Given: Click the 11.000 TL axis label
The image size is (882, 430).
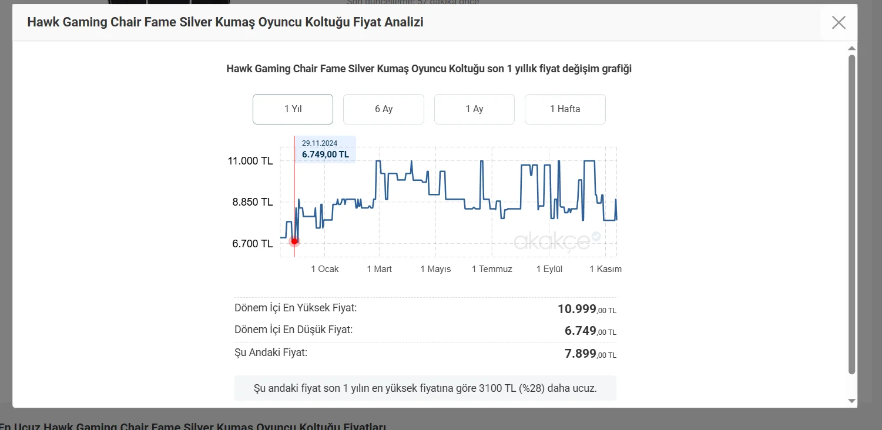Looking at the screenshot, I should pyautogui.click(x=250, y=161).
